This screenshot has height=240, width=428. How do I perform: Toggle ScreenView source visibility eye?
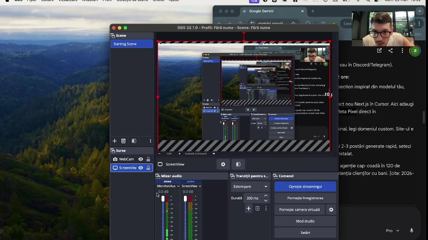[x=141, y=168]
